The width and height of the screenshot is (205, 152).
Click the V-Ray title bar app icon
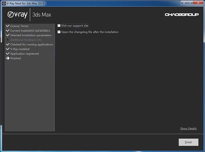click(x=4, y=3)
